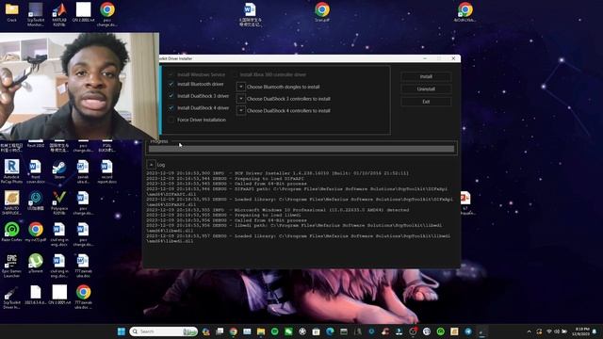The image size is (603, 339).
Task: Open the UU accelerator shortcut icon
Action: 36,201
